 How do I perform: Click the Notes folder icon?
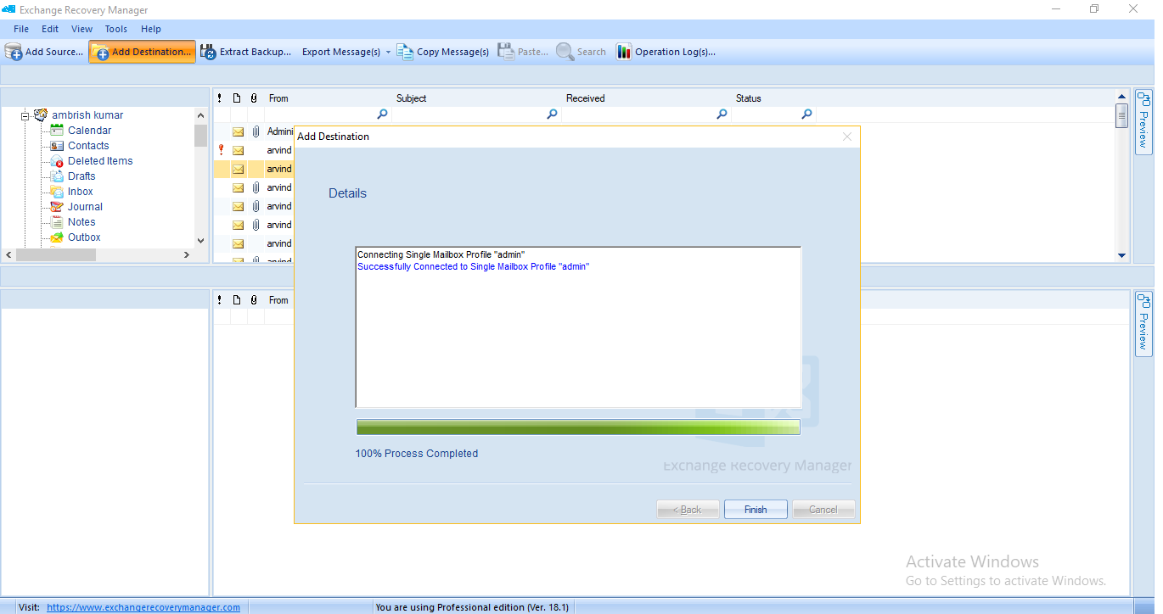pyautogui.click(x=57, y=222)
